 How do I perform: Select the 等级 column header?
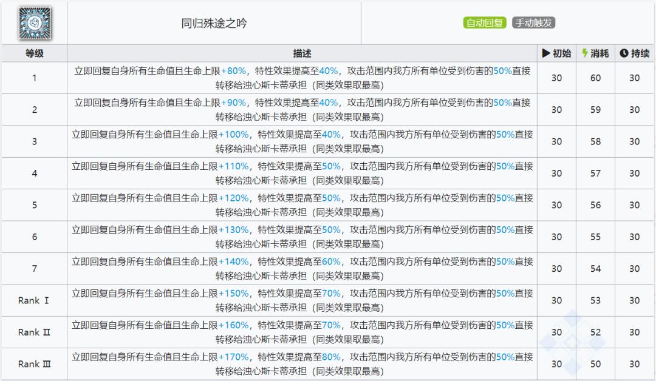click(34, 53)
